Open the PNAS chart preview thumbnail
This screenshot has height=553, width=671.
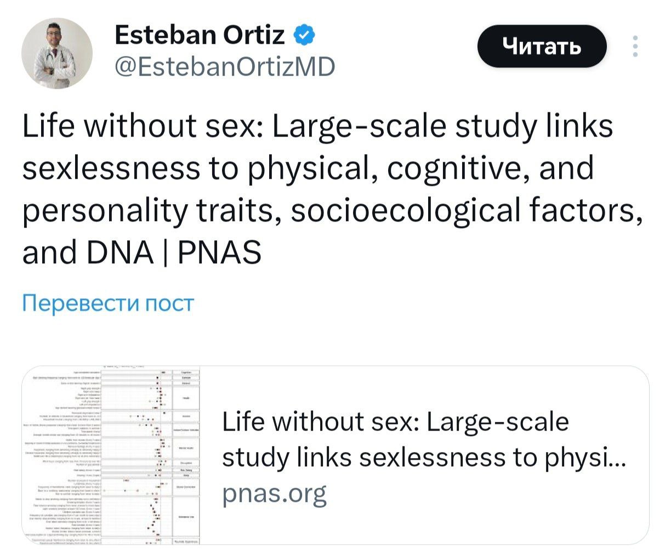111,455
